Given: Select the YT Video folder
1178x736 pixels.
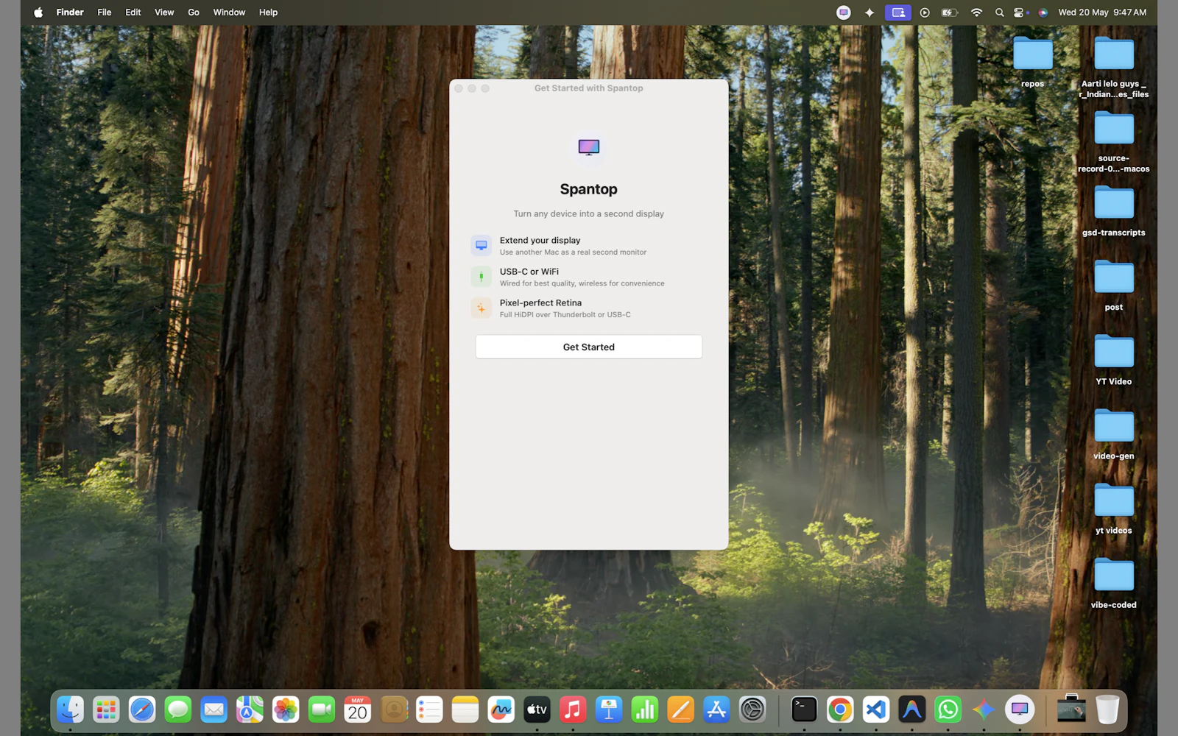Looking at the screenshot, I should point(1113,352).
